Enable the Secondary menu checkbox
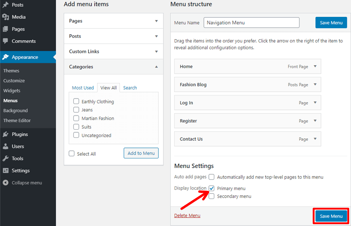The width and height of the screenshot is (351, 226). click(212, 196)
